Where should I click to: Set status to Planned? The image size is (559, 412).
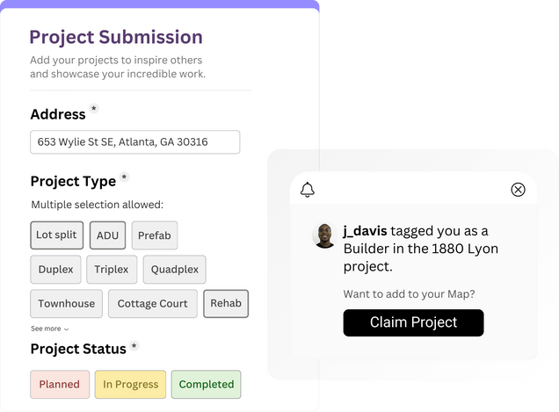pos(60,384)
